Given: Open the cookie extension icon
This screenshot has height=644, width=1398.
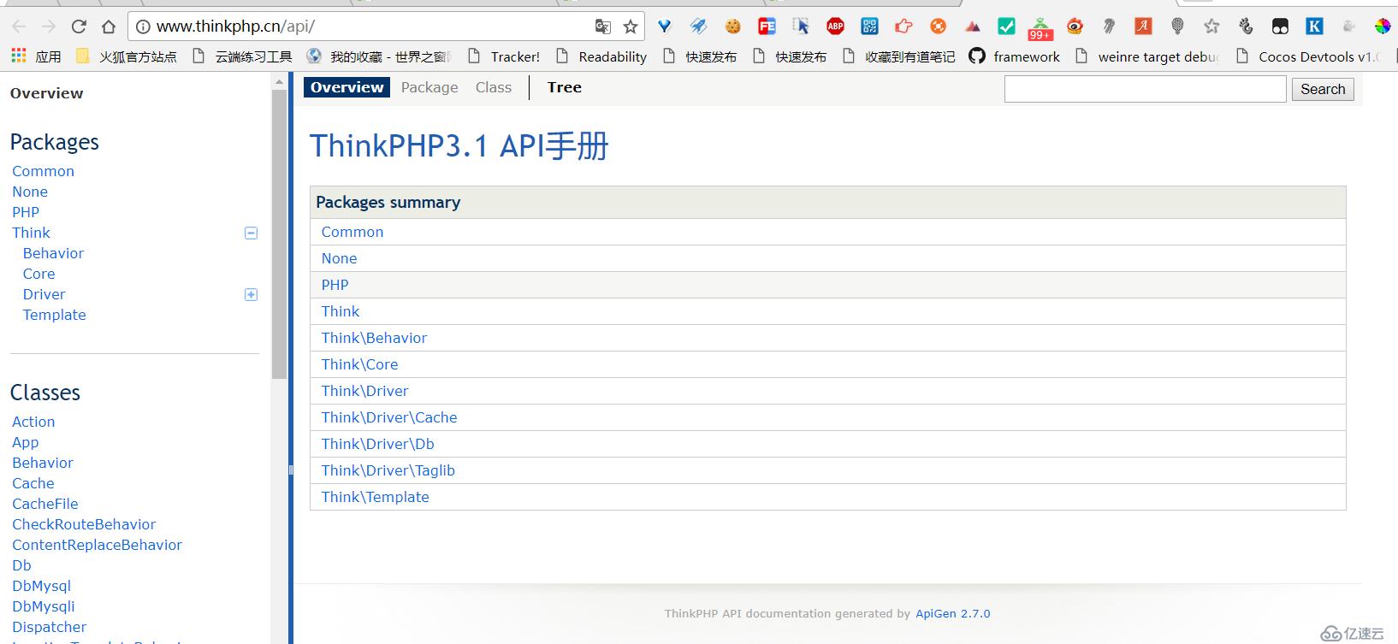Looking at the screenshot, I should pos(733,27).
